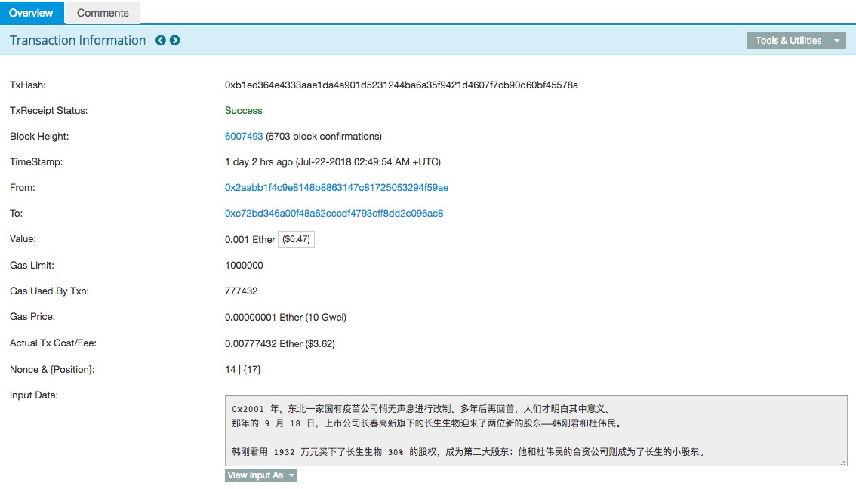This screenshot has height=489, width=856.
Task: Click the Actual Tx Cost/Fee value
Action: (x=279, y=343)
